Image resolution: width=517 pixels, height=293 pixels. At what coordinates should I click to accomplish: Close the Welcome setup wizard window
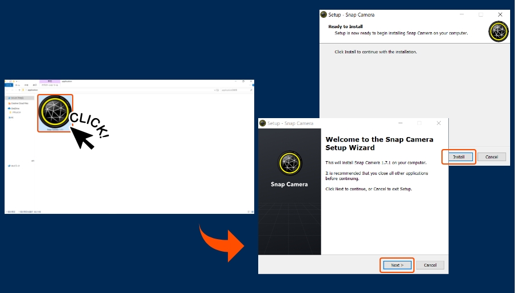pos(439,123)
